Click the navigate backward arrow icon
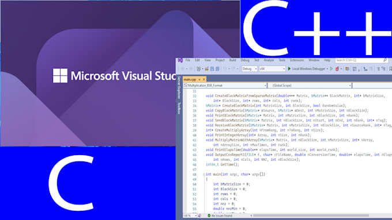The height and width of the screenshot is (220, 392). coord(183,69)
